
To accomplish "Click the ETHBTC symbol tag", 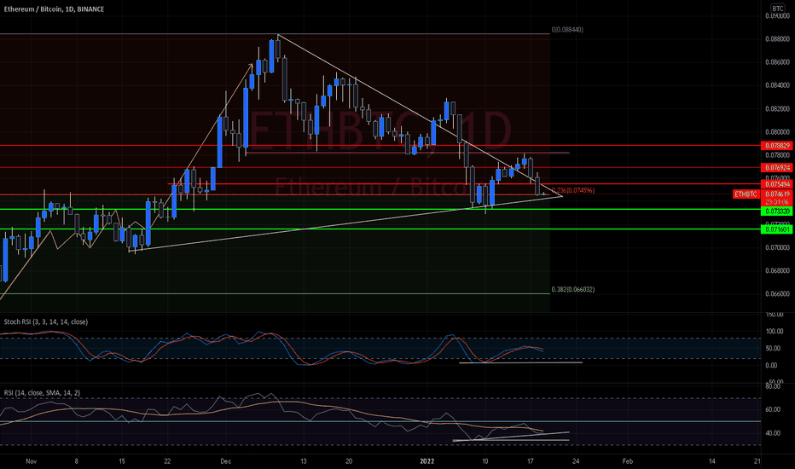I will coord(746,194).
